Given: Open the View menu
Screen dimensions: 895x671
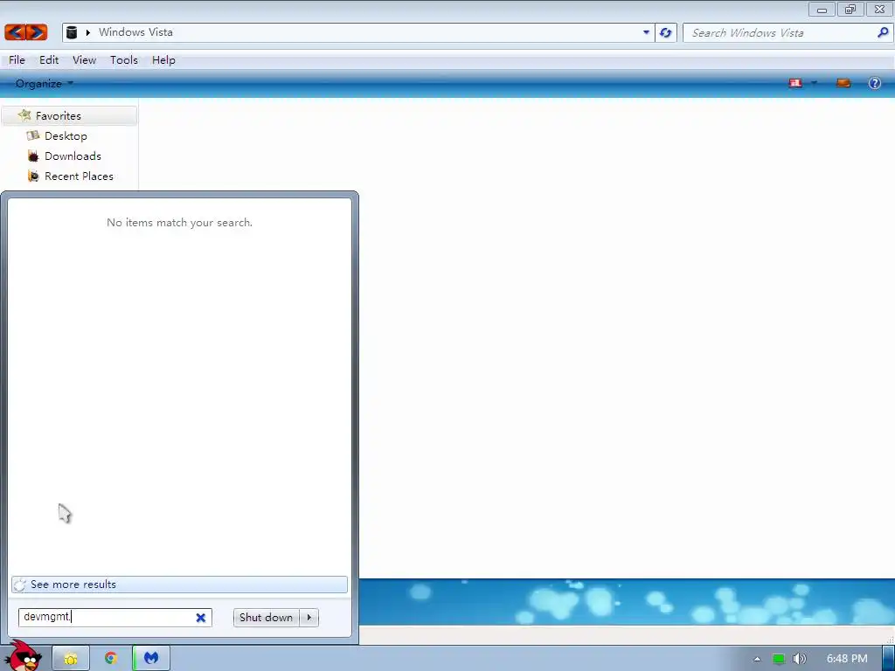Looking at the screenshot, I should pyautogui.click(x=84, y=60).
